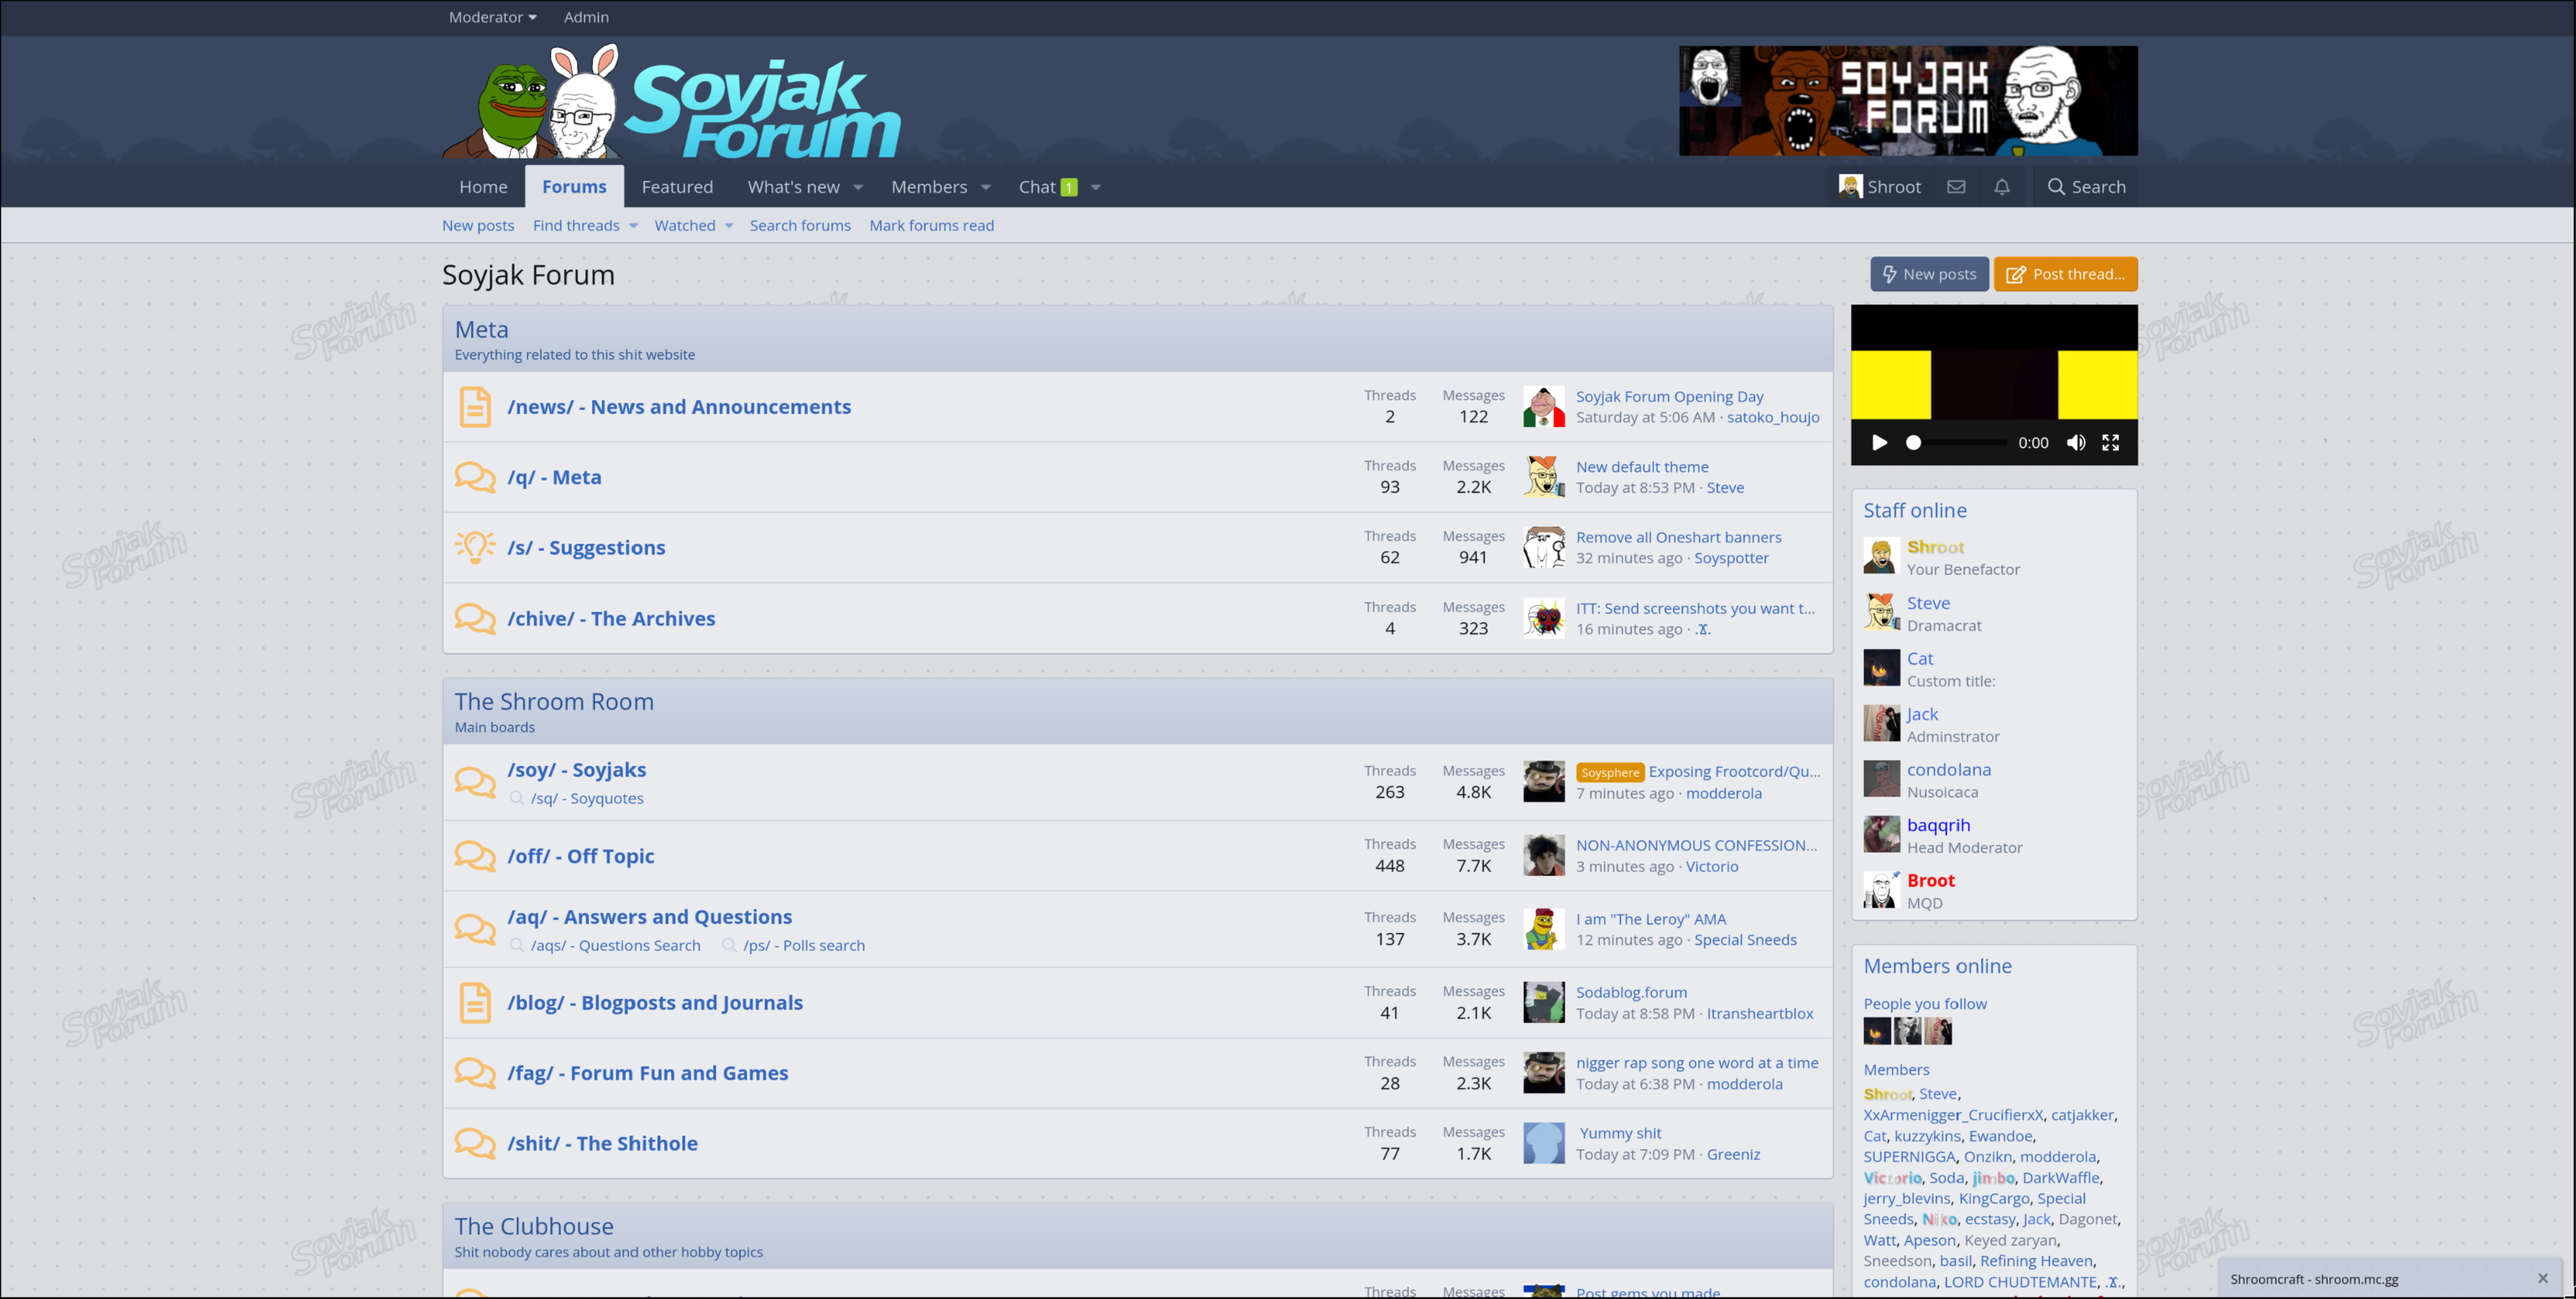
Task: Click the Search button in navbar
Action: 2086,187
